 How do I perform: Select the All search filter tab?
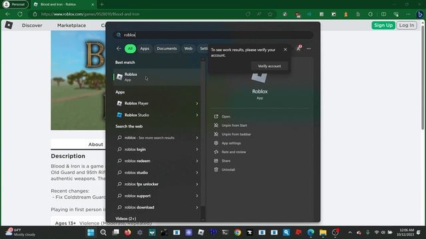(x=130, y=48)
